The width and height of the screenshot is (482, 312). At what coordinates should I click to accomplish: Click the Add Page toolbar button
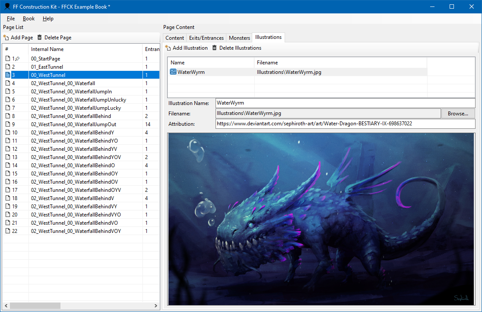tap(18, 38)
